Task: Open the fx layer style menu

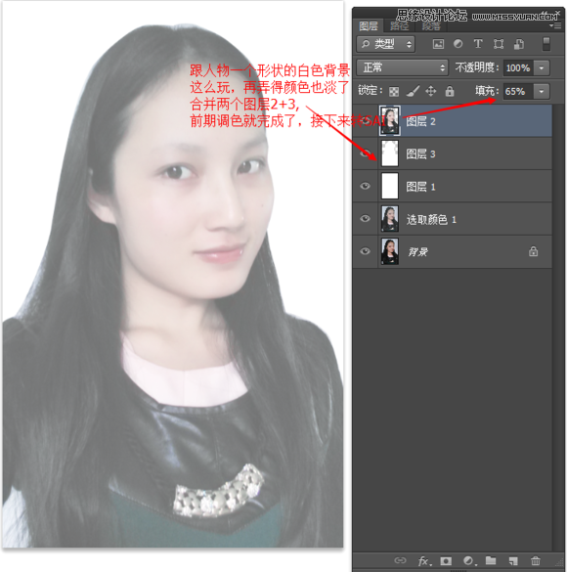Action: click(x=424, y=560)
